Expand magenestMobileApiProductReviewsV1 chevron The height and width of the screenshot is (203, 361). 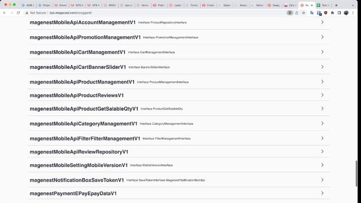322,95
